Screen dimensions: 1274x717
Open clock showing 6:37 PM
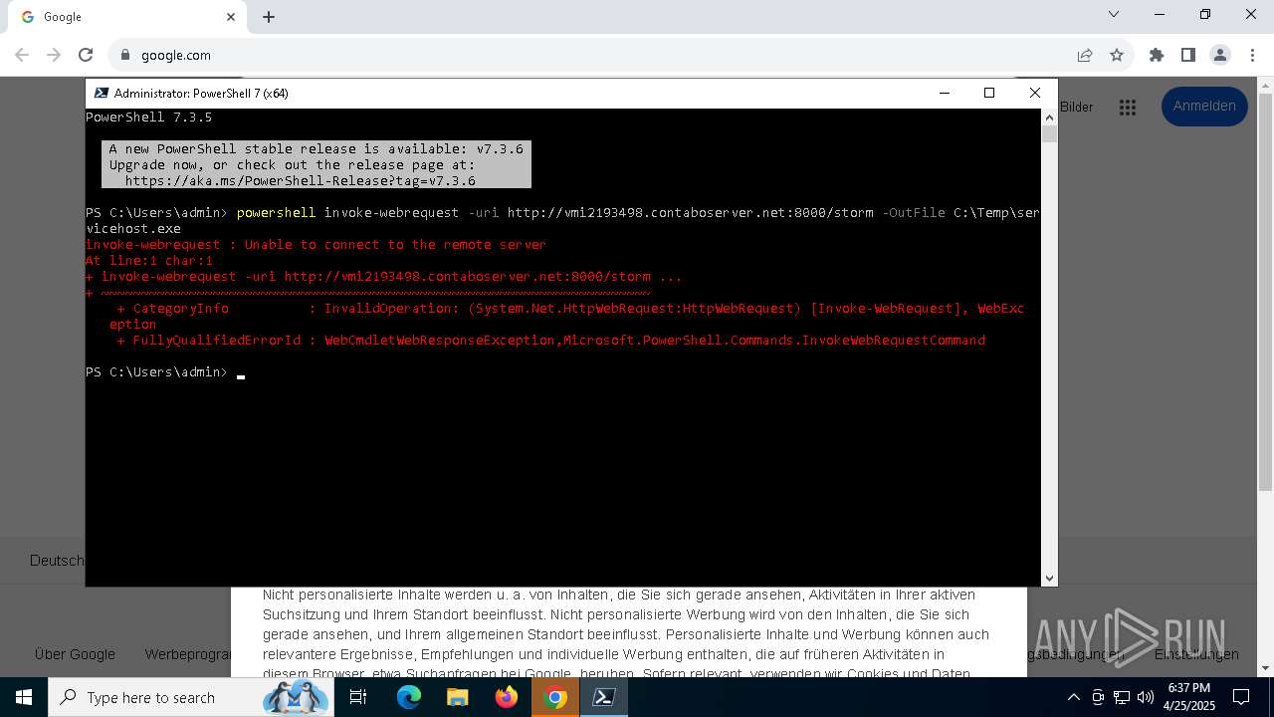click(x=1188, y=697)
